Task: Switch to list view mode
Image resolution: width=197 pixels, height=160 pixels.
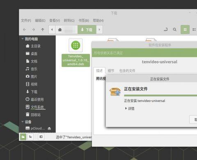Action: [194, 30]
